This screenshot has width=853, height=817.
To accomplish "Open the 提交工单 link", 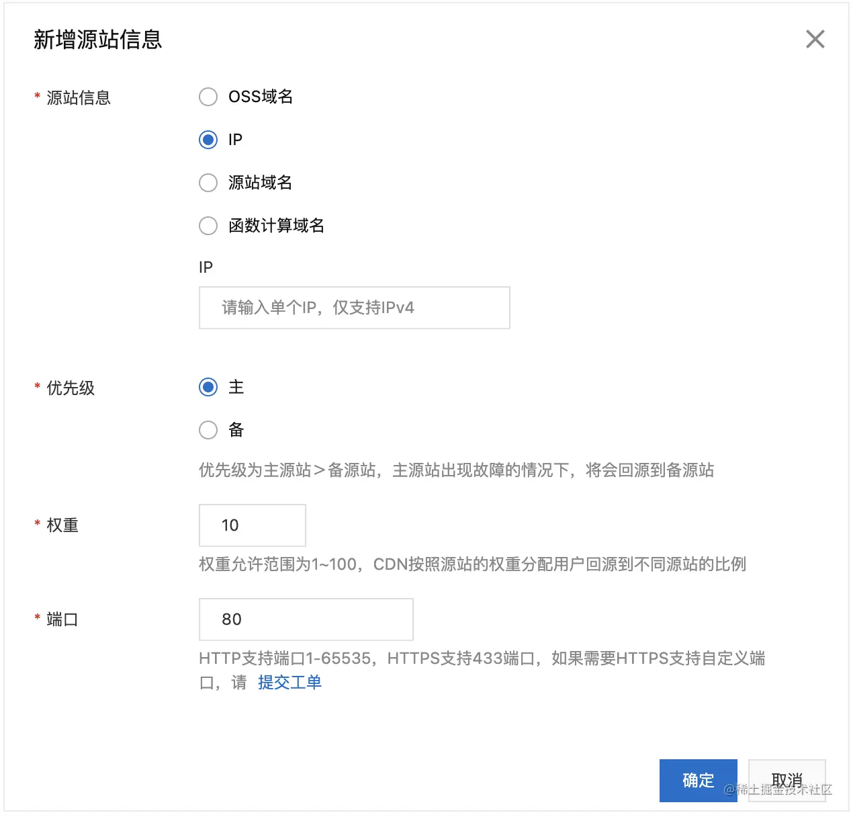I will pos(289,683).
